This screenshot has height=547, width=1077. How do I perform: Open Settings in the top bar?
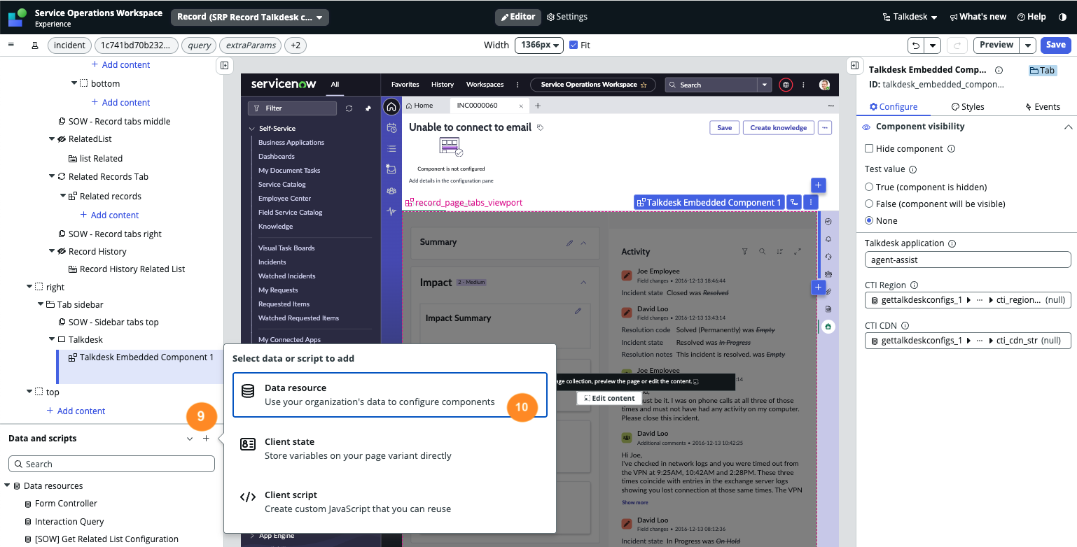pyautogui.click(x=567, y=17)
